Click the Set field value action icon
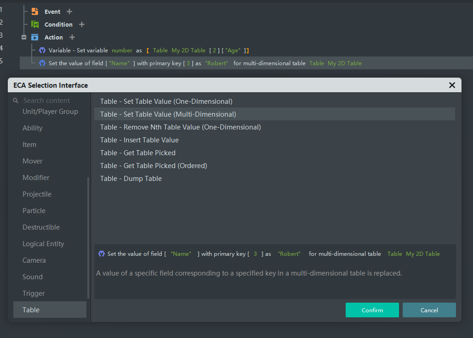The height and width of the screenshot is (338, 473). point(42,63)
